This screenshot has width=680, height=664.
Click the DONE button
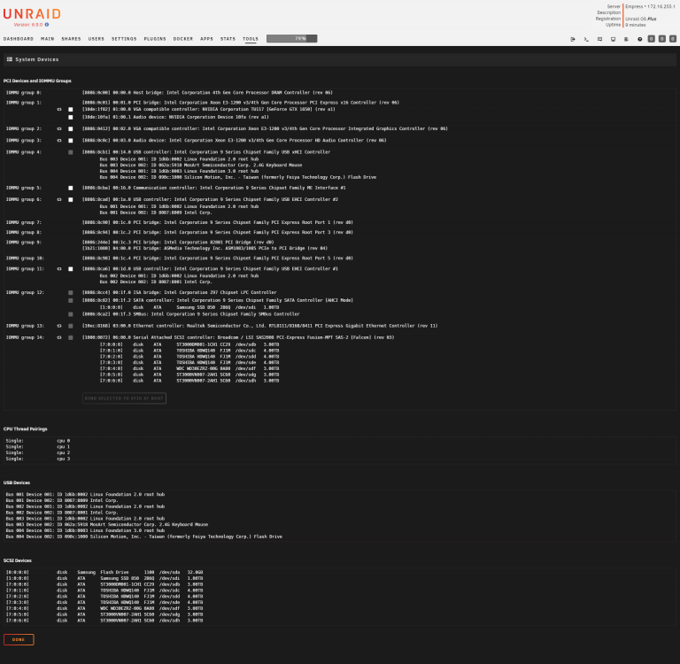pyautogui.click(x=19, y=639)
